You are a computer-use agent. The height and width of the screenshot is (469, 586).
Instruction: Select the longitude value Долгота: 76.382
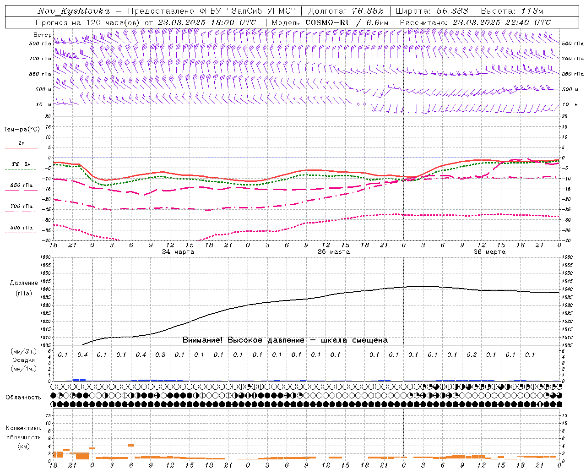coord(346,11)
